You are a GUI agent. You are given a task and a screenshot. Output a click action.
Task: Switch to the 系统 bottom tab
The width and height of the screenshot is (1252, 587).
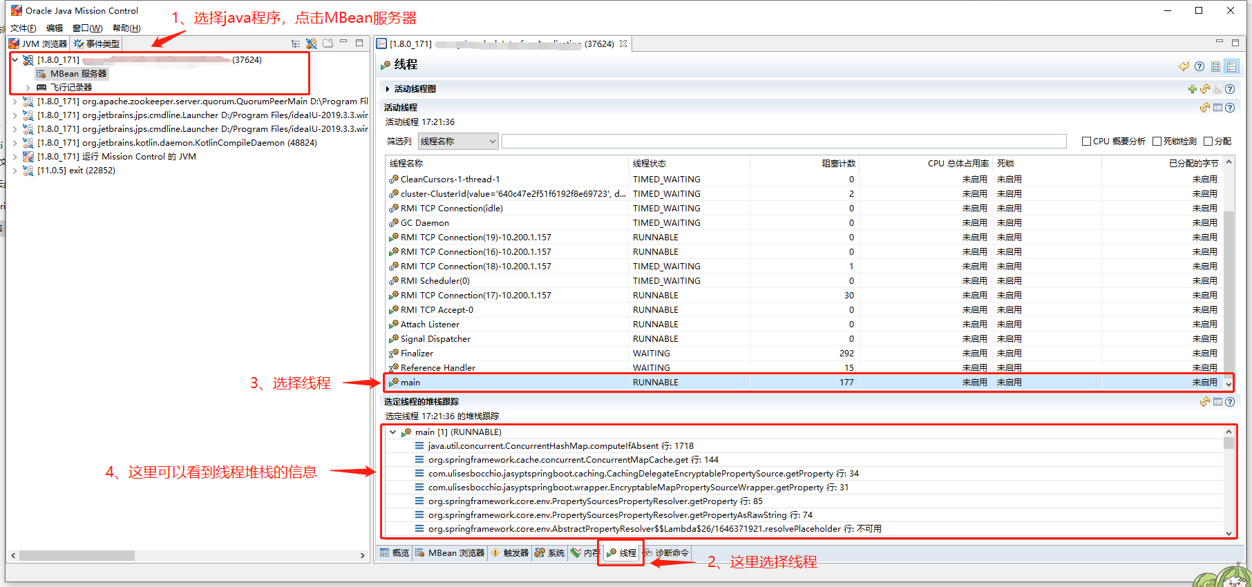(549, 553)
